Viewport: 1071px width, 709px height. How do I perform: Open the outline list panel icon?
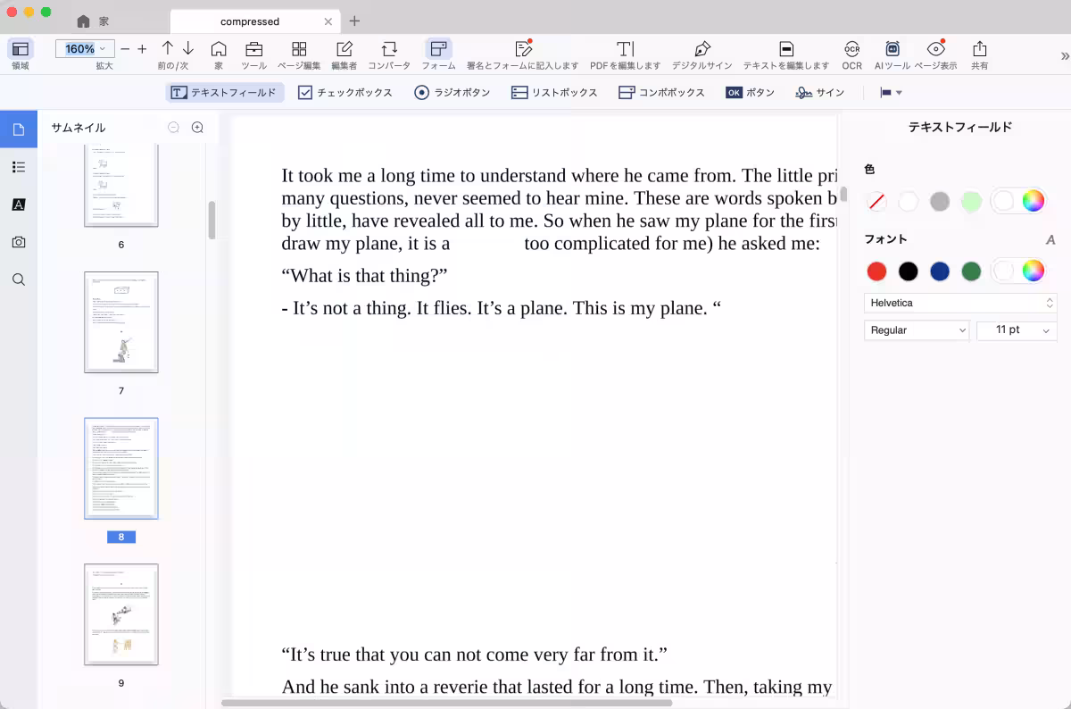coord(19,167)
